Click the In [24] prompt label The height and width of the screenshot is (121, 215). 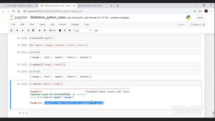coord(23,84)
